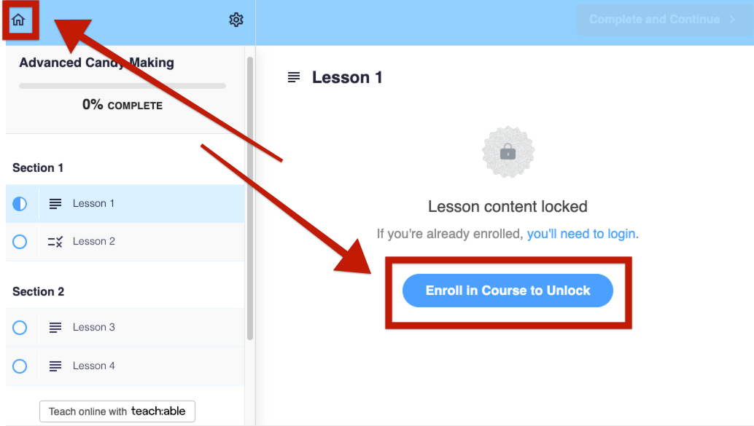Screen dimensions: 754x426
Task: Go to the course home icon
Action: point(18,20)
